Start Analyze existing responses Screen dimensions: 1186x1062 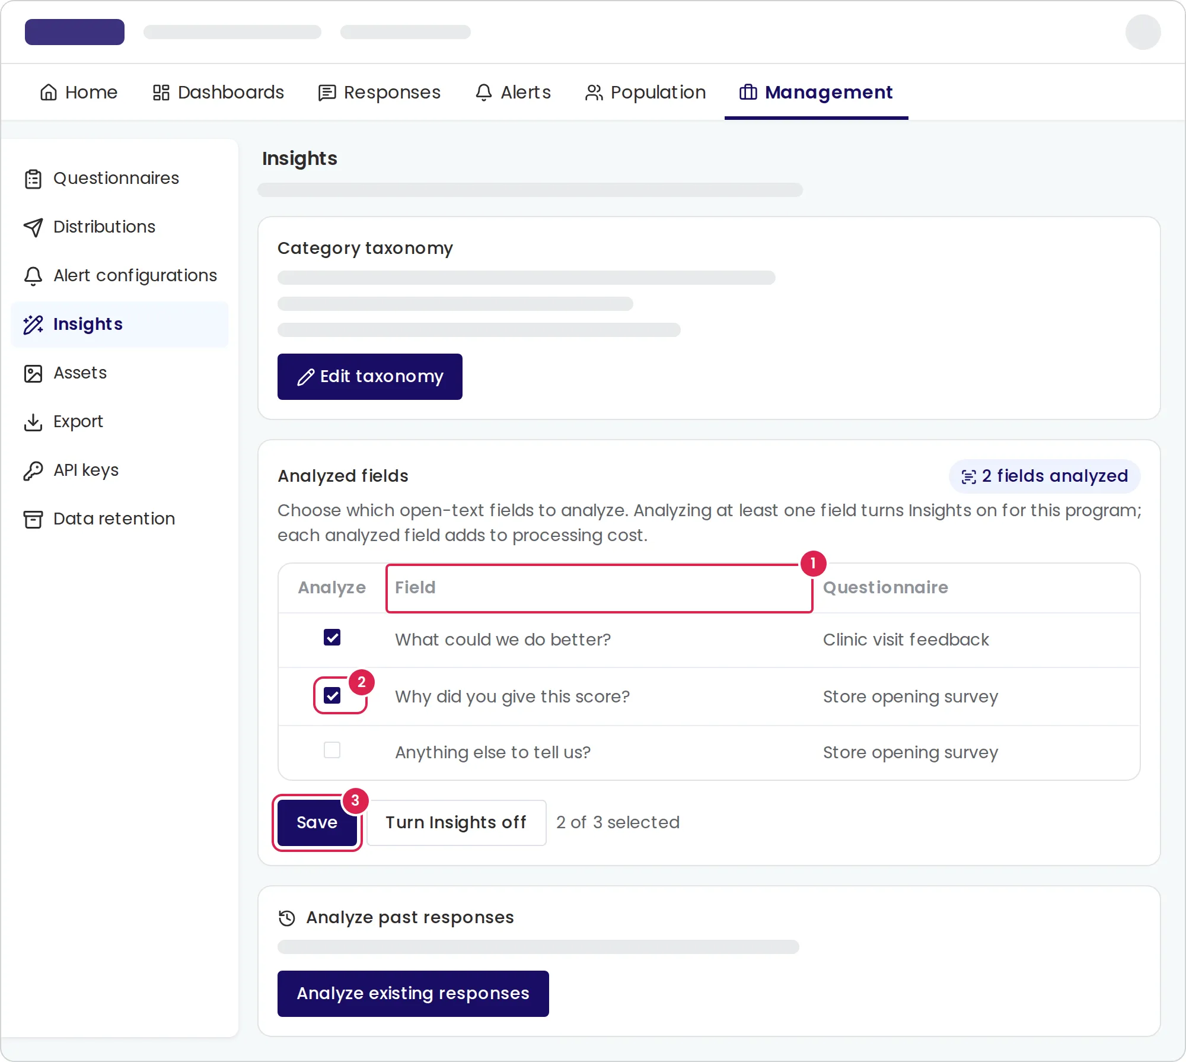click(x=413, y=994)
